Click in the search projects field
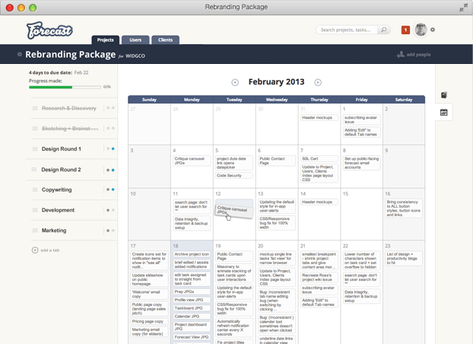Viewport: 473px width, 344px height. (x=346, y=30)
